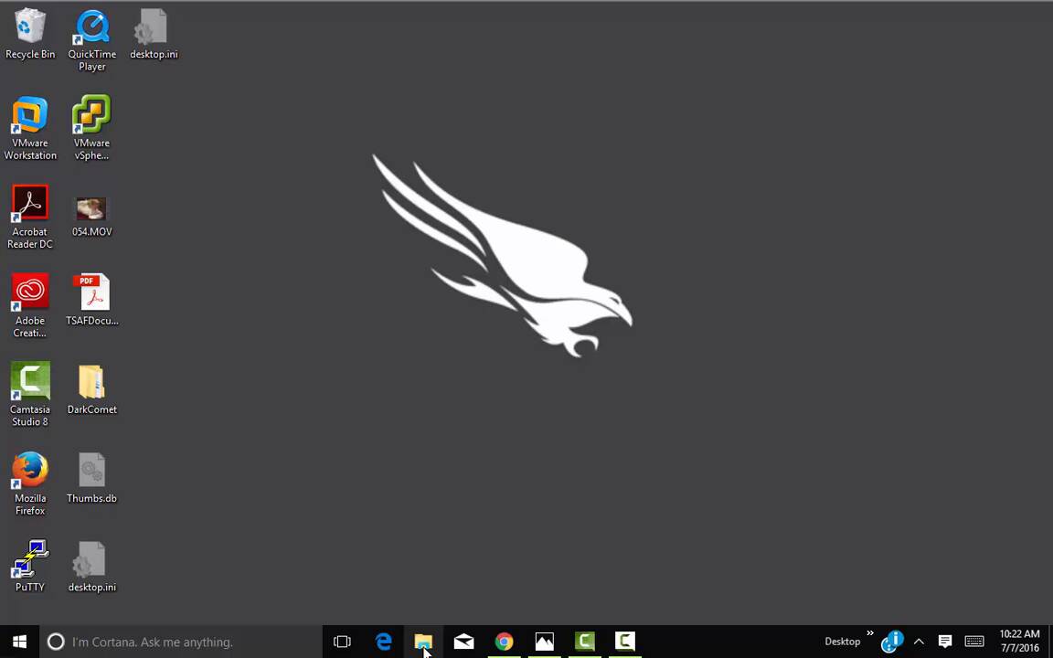This screenshot has width=1053, height=658.
Task: Select the VMware vSphere shortcut
Action: [x=92, y=129]
